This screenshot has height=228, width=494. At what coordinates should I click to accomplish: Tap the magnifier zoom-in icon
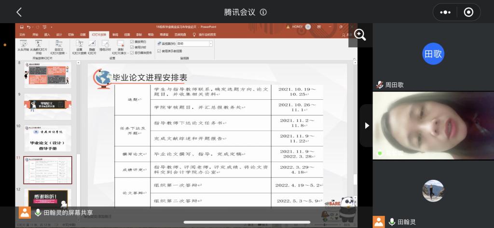pos(360,35)
